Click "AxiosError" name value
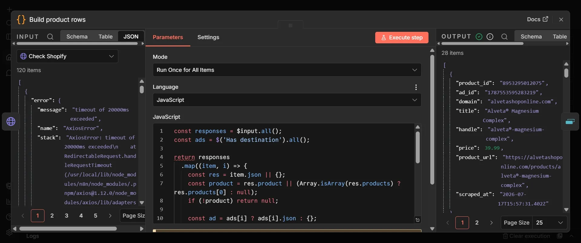 [x=81, y=128]
